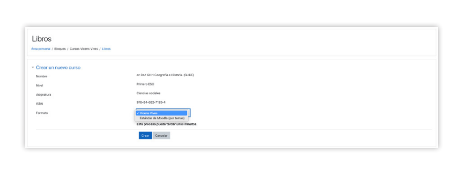Open the Formato dropdown box edge

coord(189,112)
